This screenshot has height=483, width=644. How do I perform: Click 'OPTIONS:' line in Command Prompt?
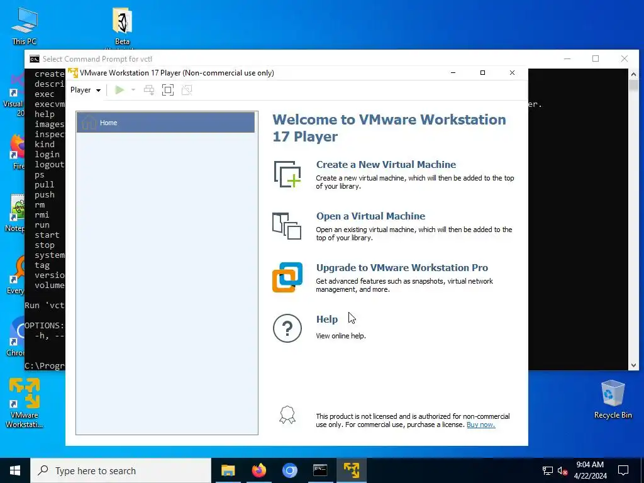[x=45, y=326]
